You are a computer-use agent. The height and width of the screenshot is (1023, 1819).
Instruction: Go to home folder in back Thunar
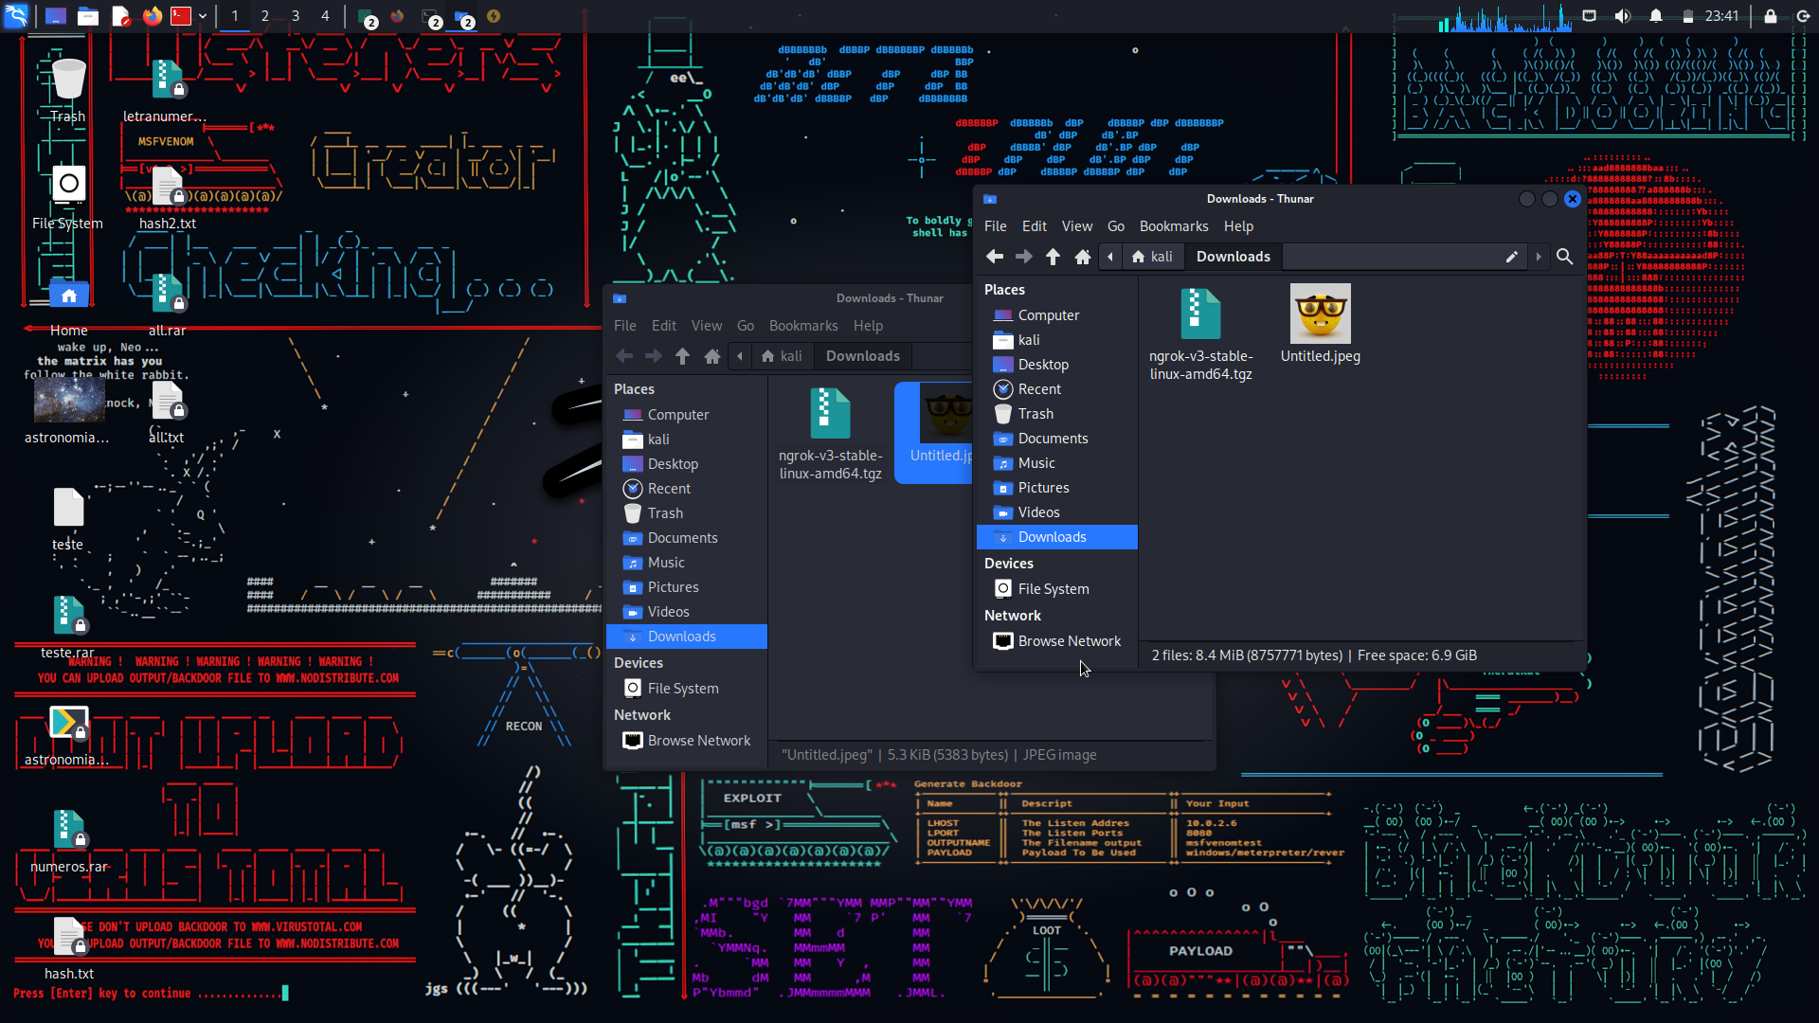tap(712, 356)
